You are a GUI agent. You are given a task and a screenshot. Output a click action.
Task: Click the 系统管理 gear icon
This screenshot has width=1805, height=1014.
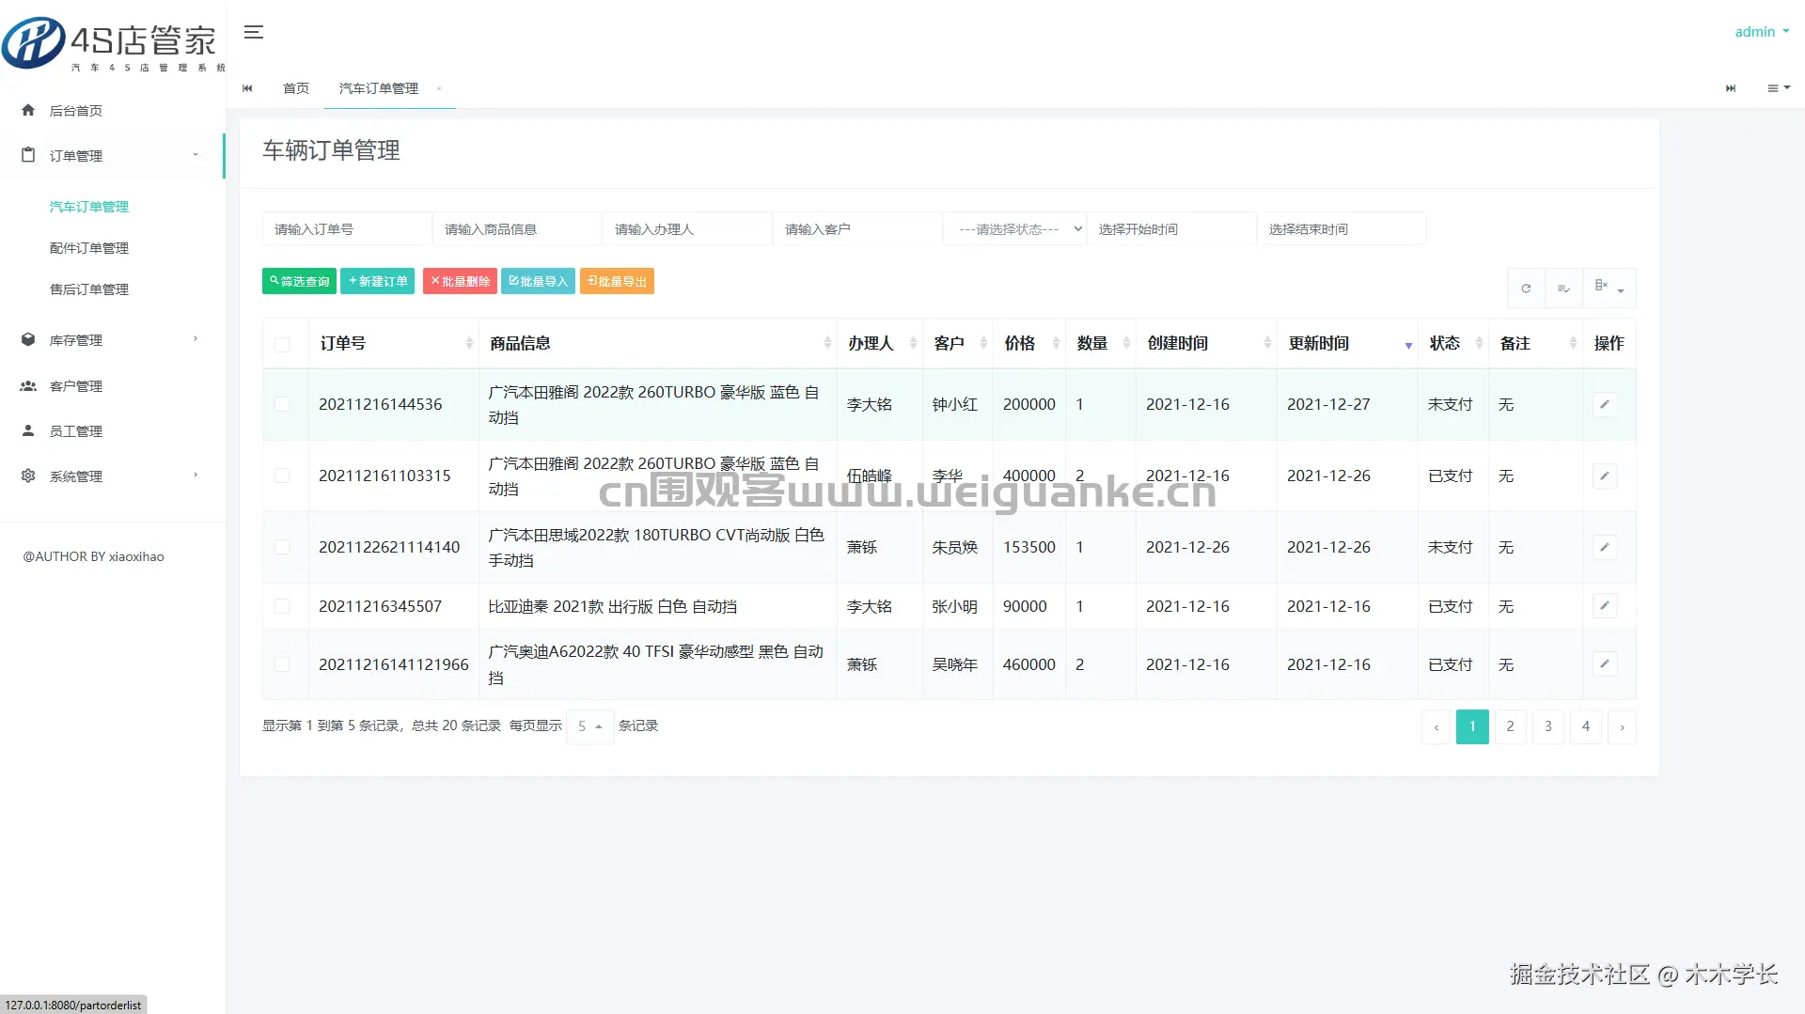click(28, 476)
